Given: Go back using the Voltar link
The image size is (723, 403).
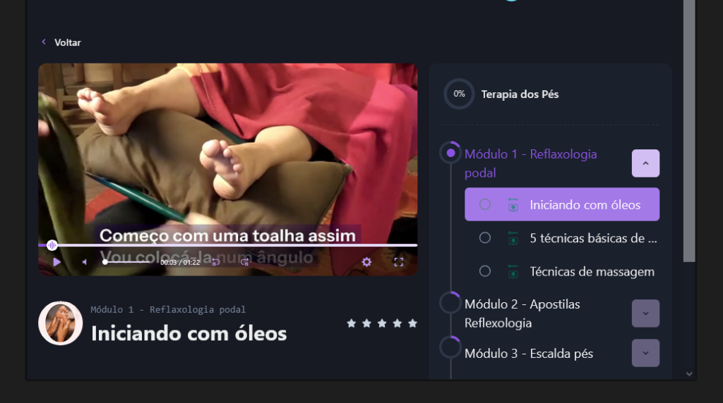Looking at the screenshot, I should point(67,42).
